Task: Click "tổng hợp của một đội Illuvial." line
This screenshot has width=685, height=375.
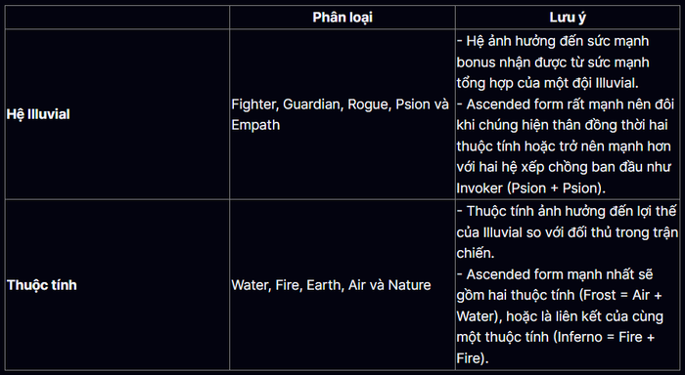Action: pos(547,83)
